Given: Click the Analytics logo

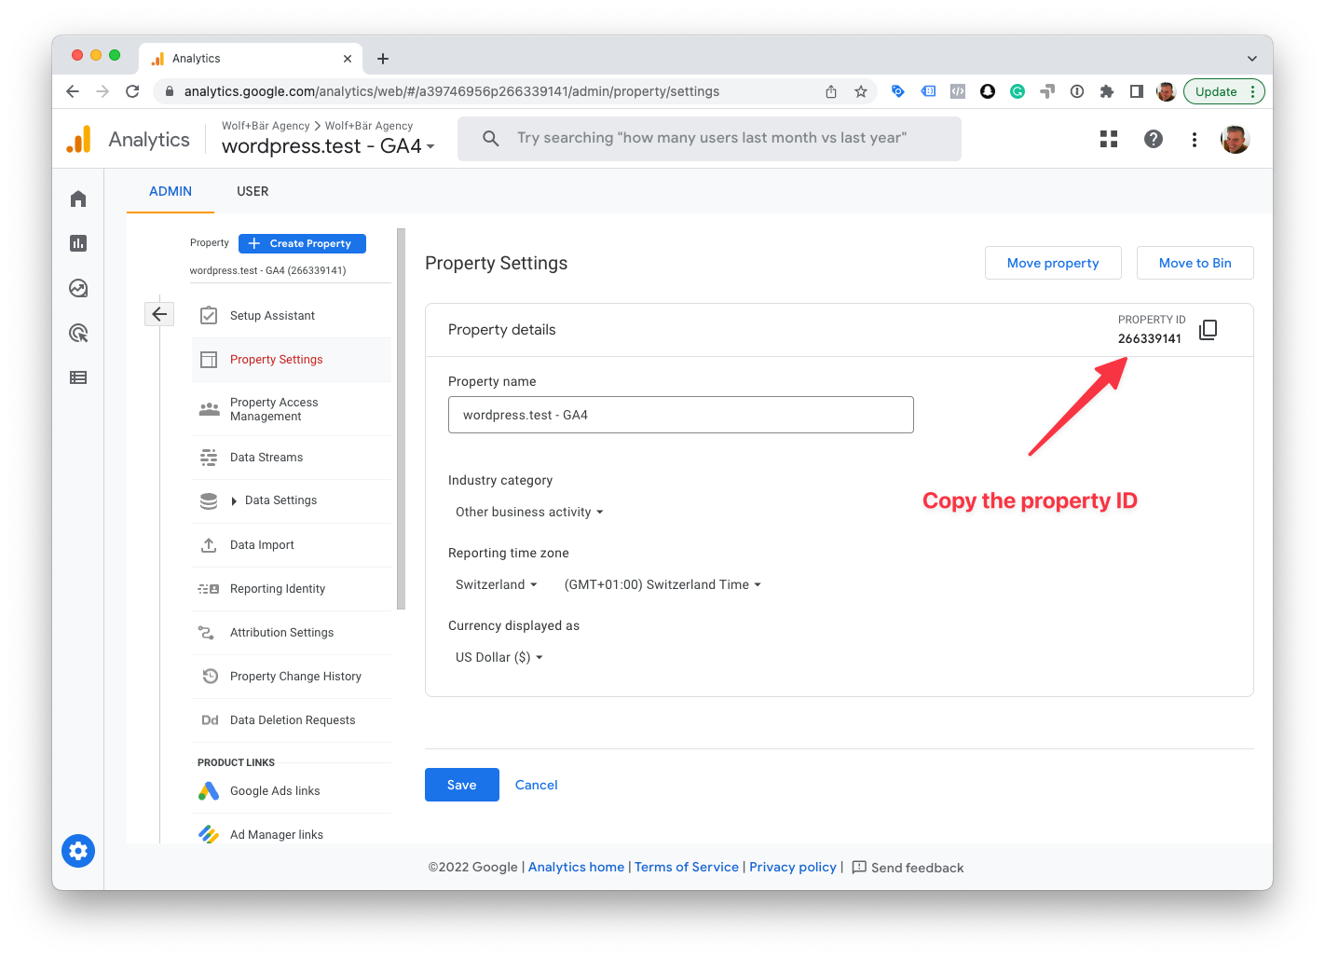Looking at the screenshot, I should tap(79, 139).
